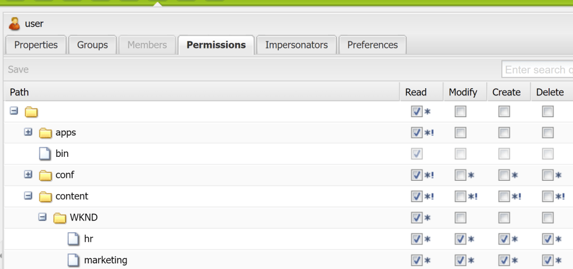Expand the apps folder tree node
Screen dimensions: 573x269
(28, 132)
